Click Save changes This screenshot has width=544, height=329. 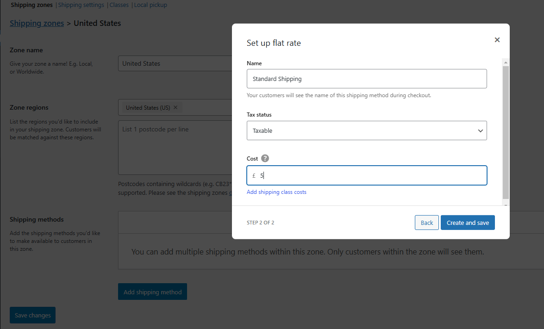32,315
